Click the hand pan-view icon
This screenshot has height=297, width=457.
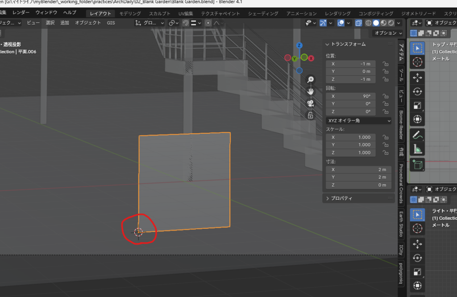click(x=311, y=91)
